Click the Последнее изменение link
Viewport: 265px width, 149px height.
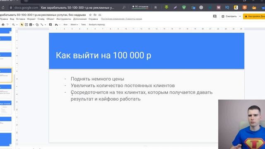pos(121,19)
